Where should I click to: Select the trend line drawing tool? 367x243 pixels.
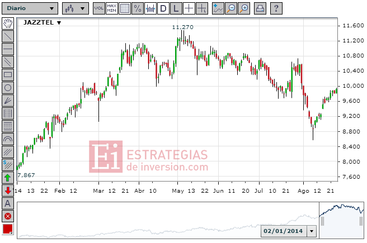[8, 36]
